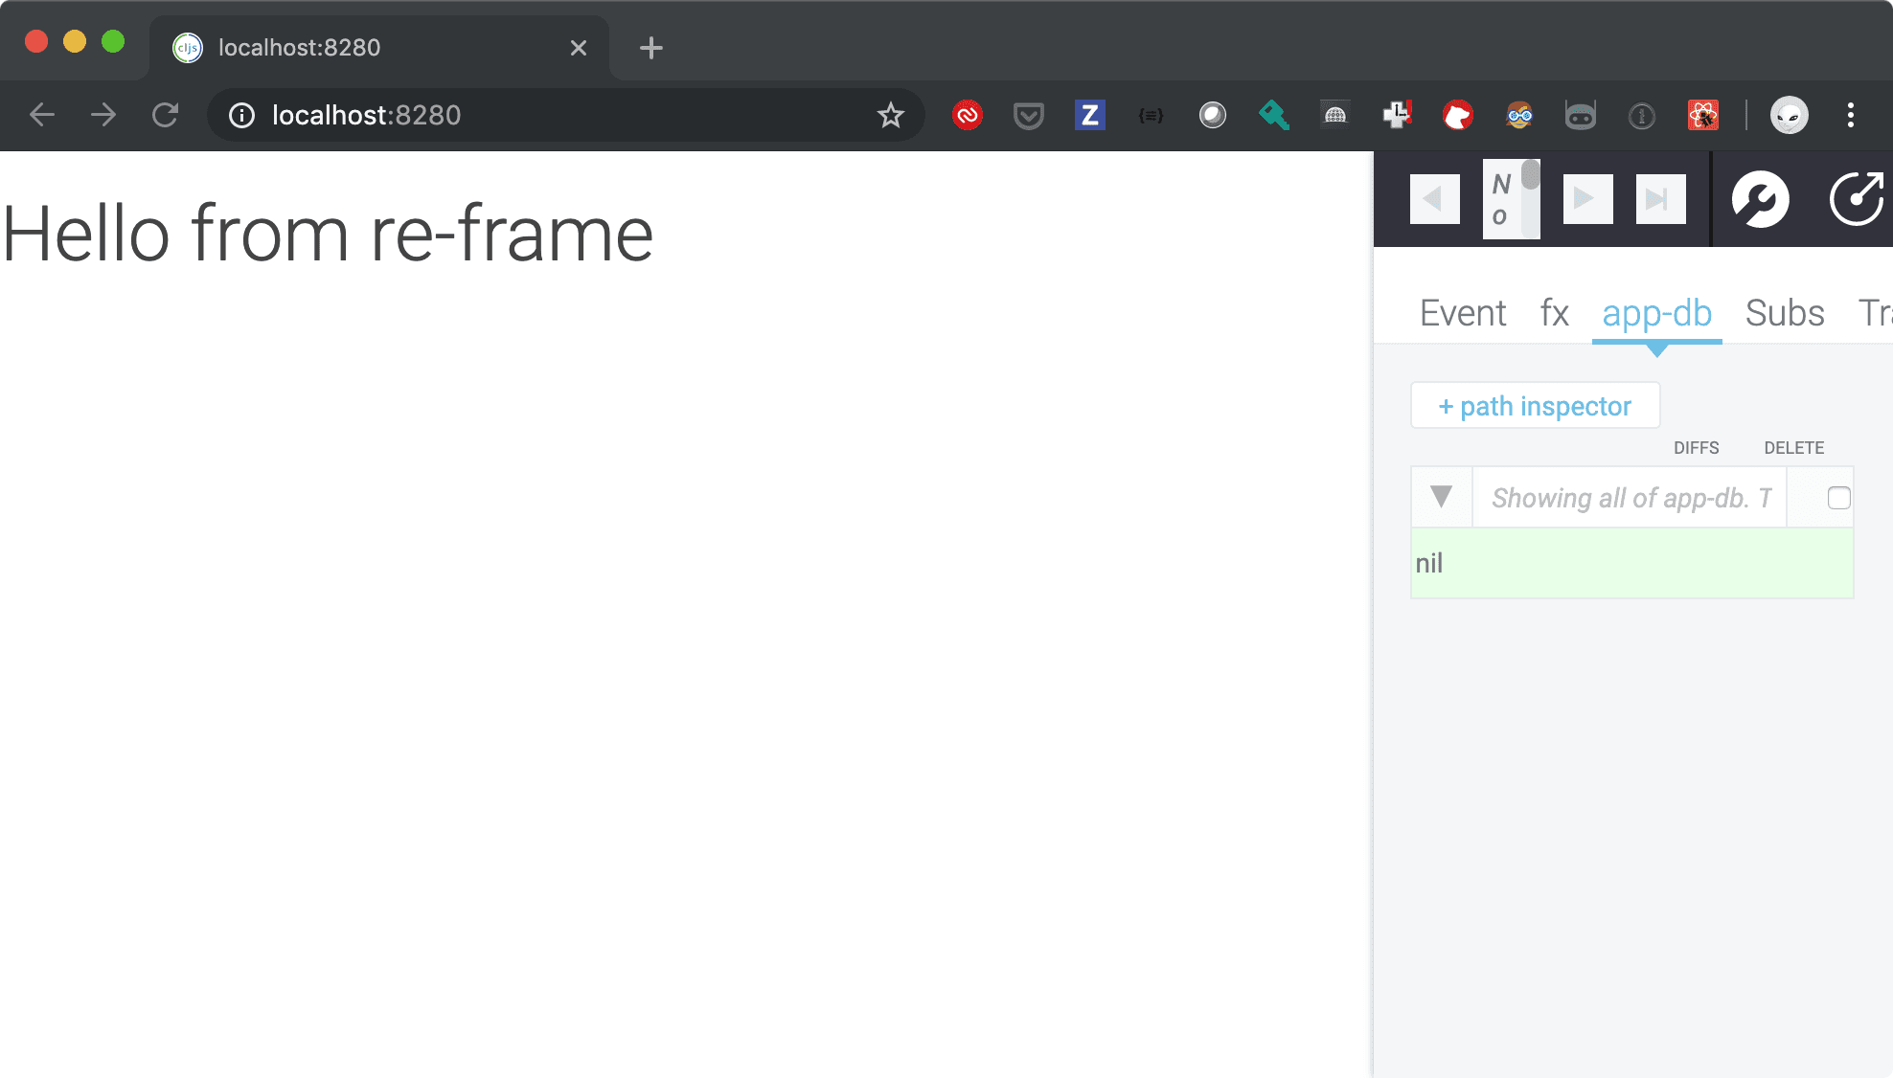Open re-frame-10x settings via wrench icon

[x=1761, y=198]
